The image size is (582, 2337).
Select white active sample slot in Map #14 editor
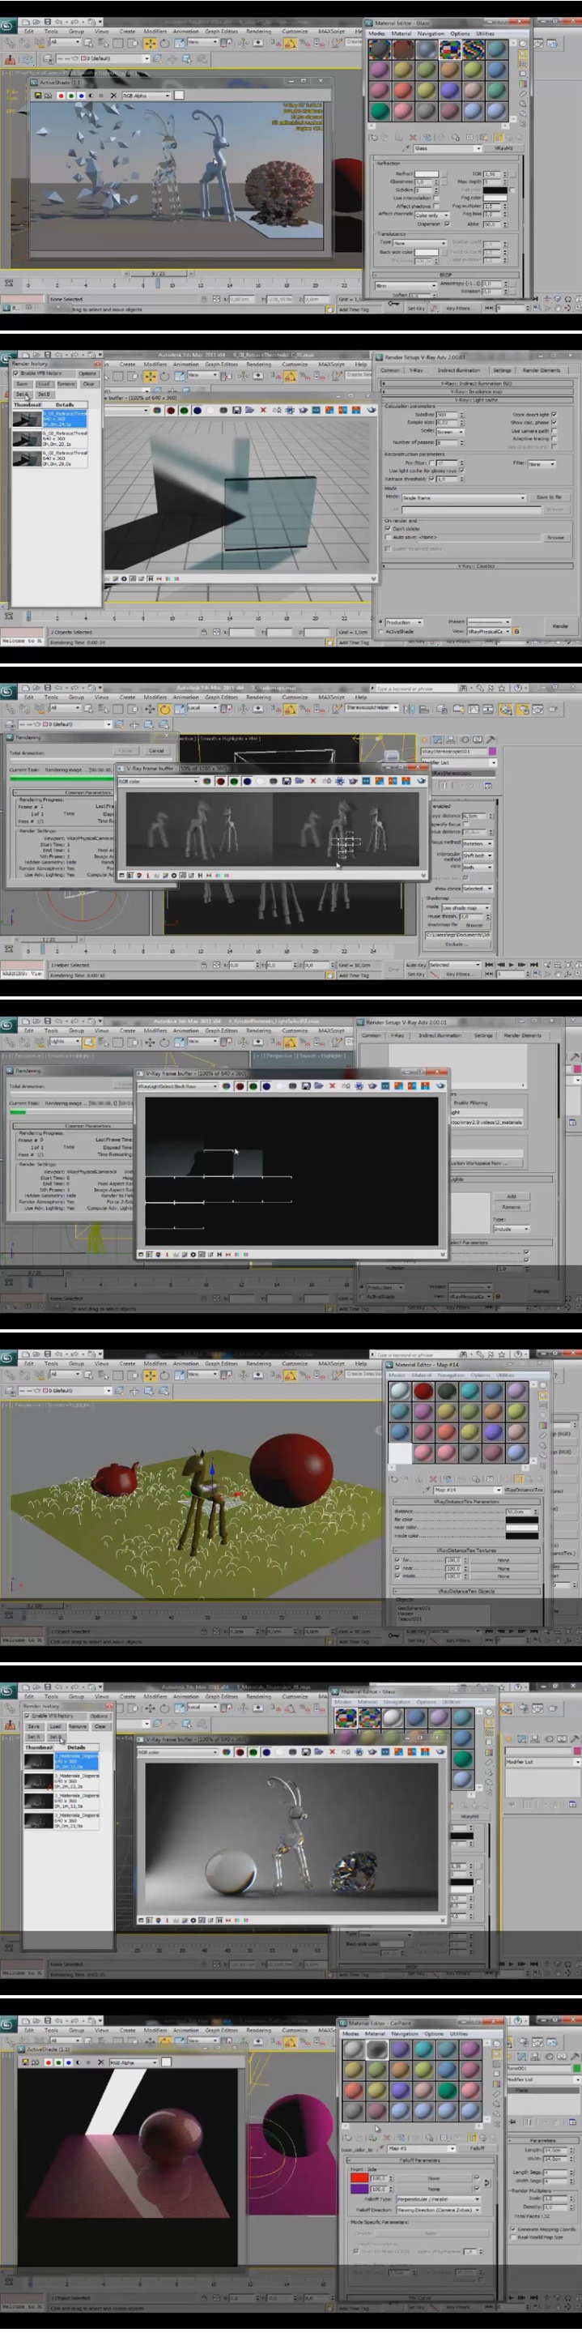tap(400, 1453)
